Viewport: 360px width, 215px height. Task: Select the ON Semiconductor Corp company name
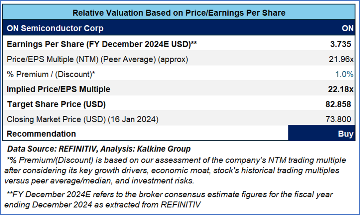click(x=55, y=28)
